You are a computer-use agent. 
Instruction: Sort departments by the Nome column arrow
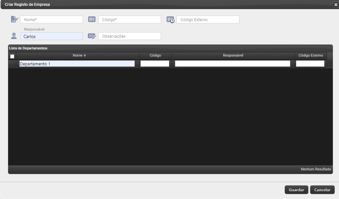[85, 56]
